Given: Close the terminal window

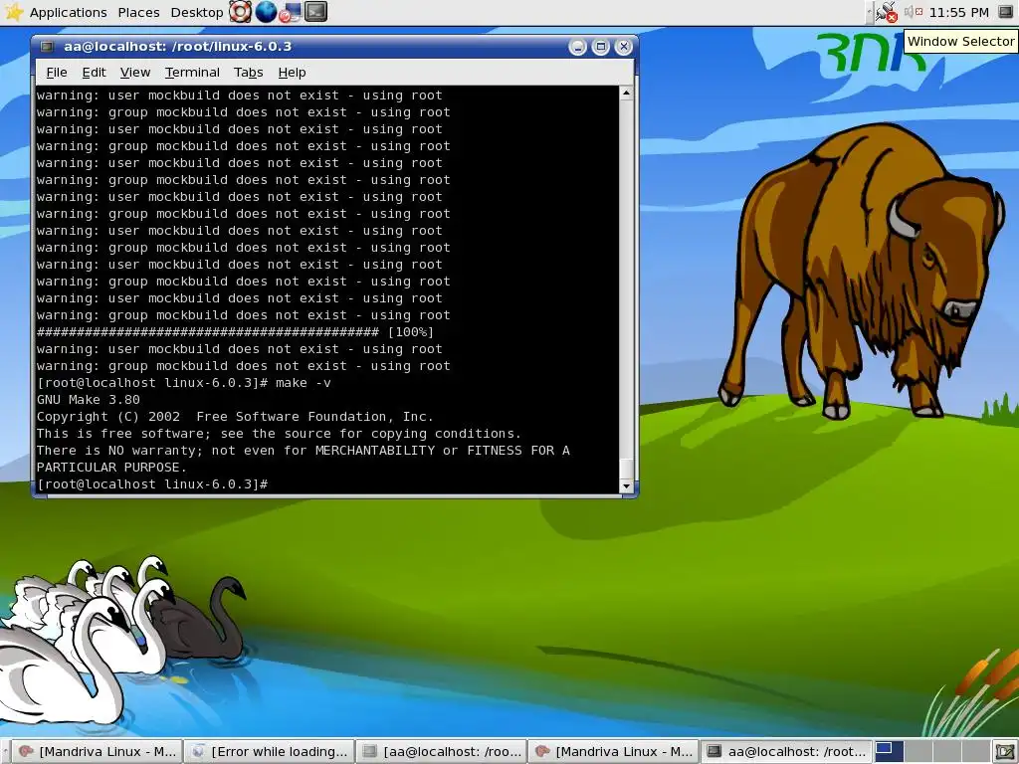Looking at the screenshot, I should point(623,47).
